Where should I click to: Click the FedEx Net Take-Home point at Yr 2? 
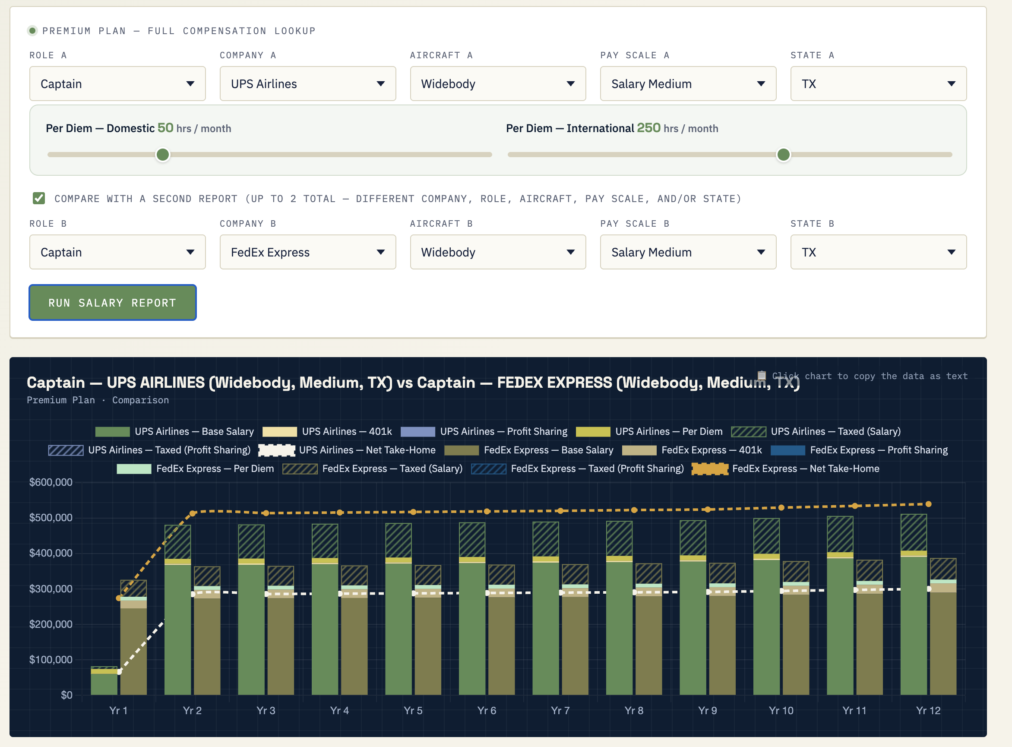(193, 513)
